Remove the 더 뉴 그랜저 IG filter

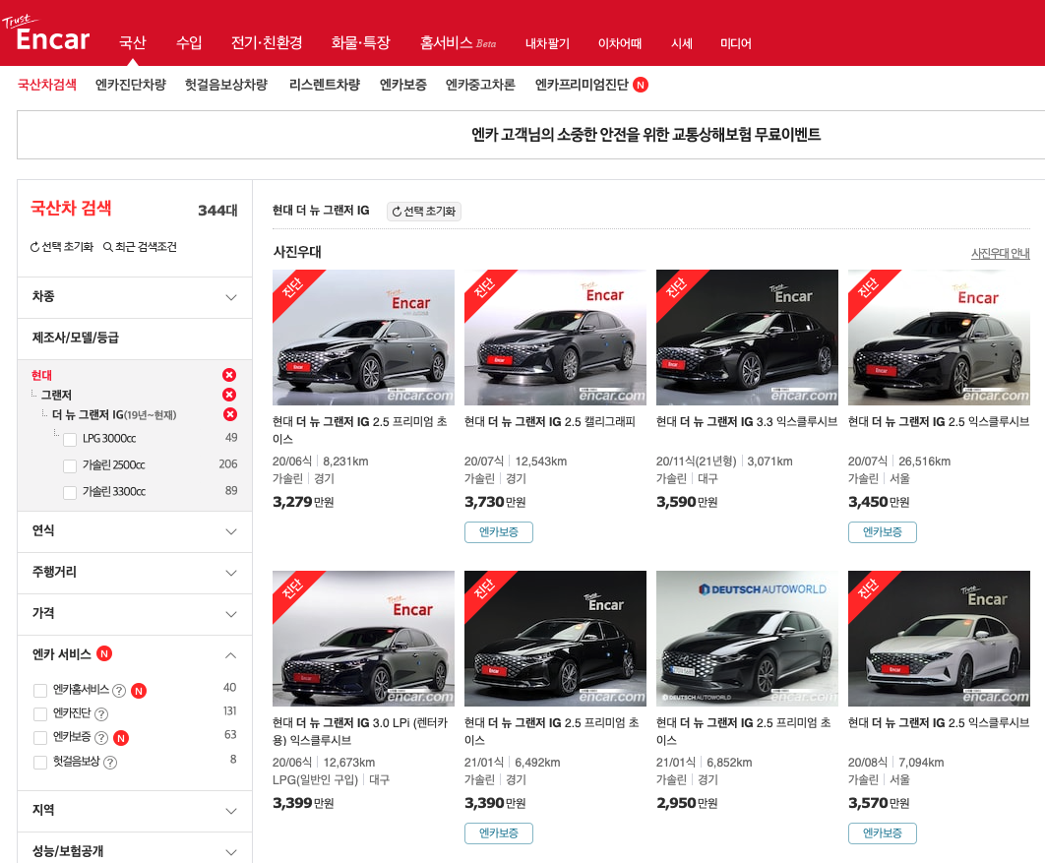point(230,414)
